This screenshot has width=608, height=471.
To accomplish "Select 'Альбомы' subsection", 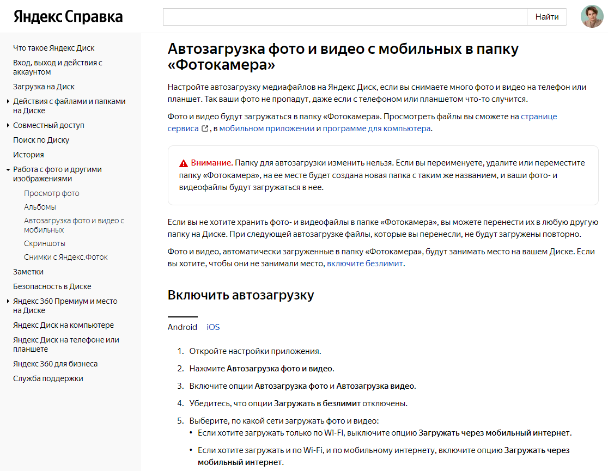I will [40, 206].
